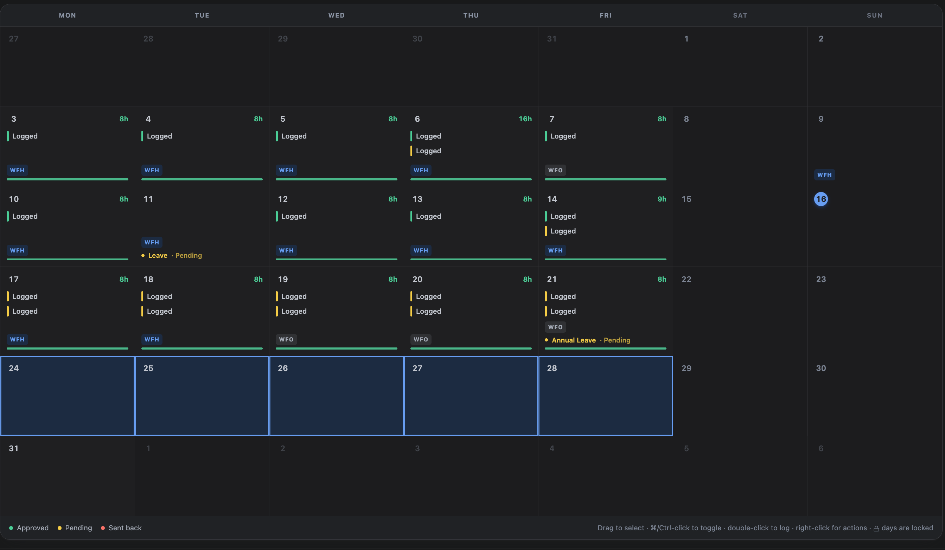
Task: Click the yellow Pending legend dot
Action: coord(59,528)
